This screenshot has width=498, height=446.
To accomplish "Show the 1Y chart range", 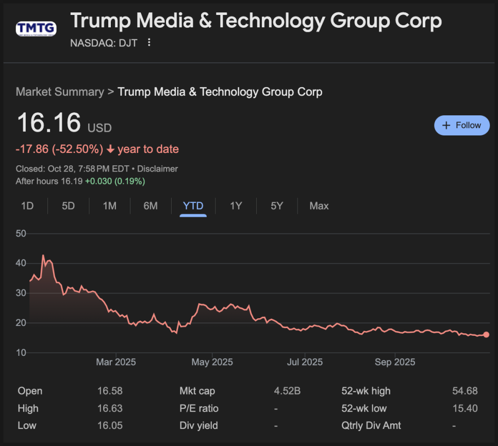I will pos(236,206).
